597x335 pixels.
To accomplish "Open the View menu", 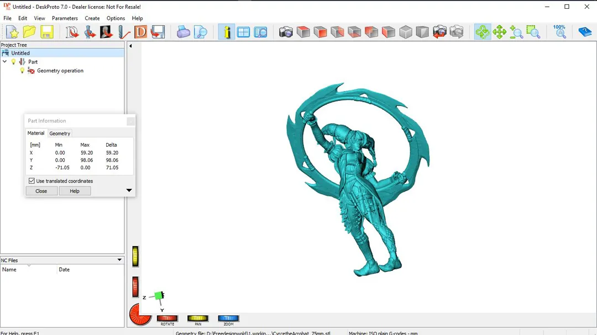I will point(39,18).
